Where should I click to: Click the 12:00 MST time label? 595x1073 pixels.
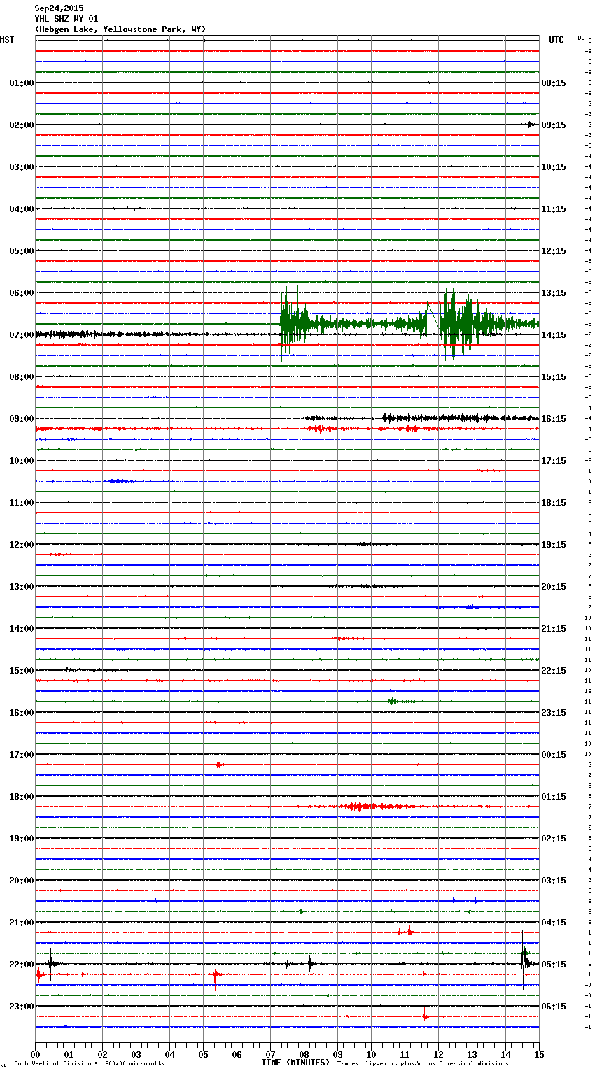(x=21, y=545)
